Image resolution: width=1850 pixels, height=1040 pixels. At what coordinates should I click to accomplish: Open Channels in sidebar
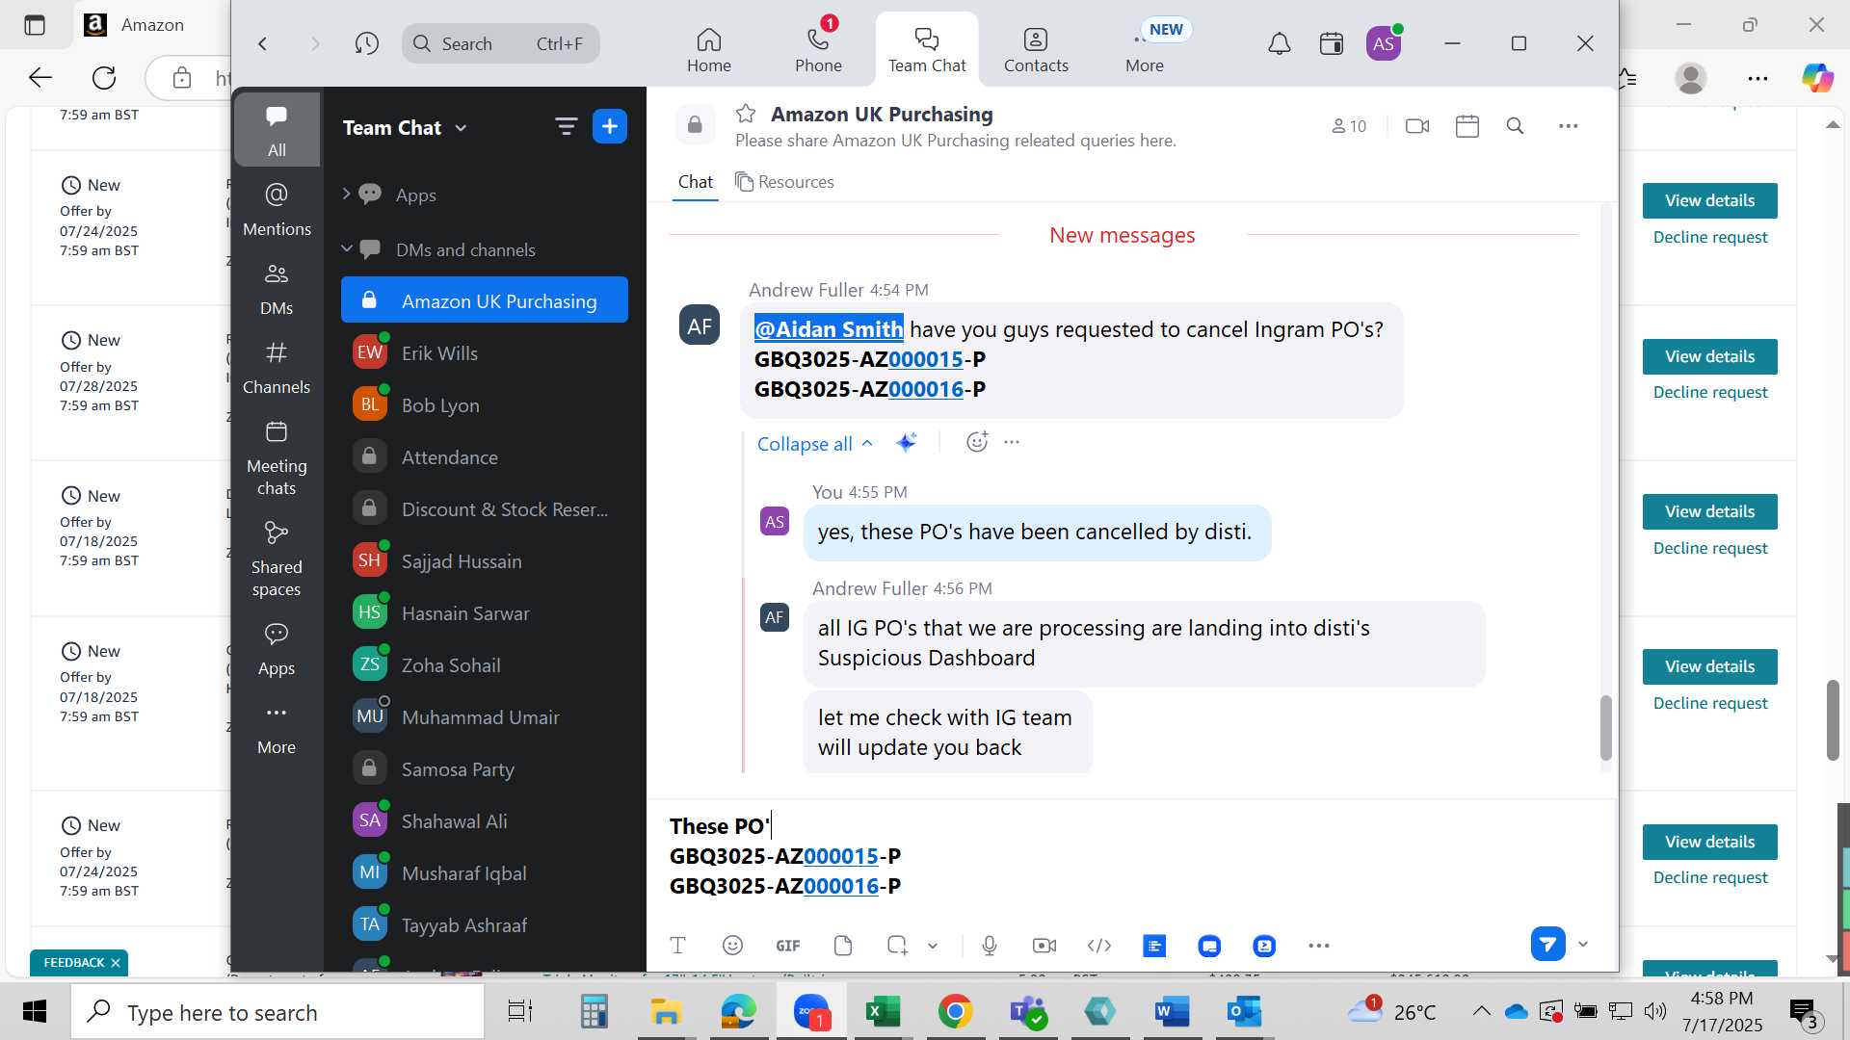click(277, 367)
